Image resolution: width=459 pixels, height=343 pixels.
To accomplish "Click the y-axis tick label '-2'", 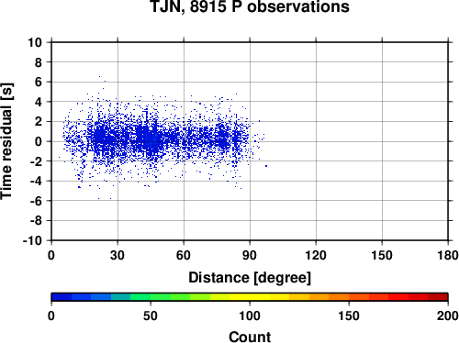I will pyautogui.click(x=36, y=161).
